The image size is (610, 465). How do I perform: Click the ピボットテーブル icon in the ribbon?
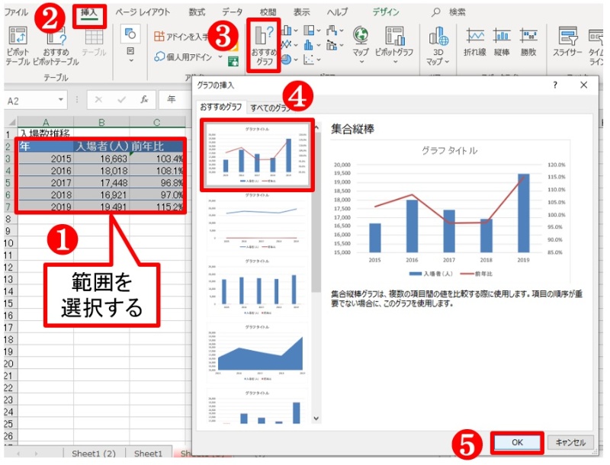(17, 44)
